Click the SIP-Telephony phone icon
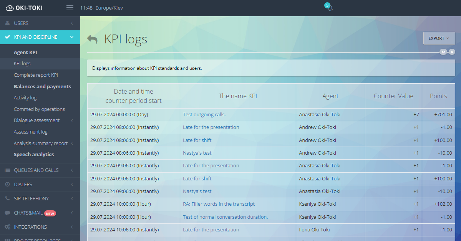Screen dimensions: 461x241 7,198
